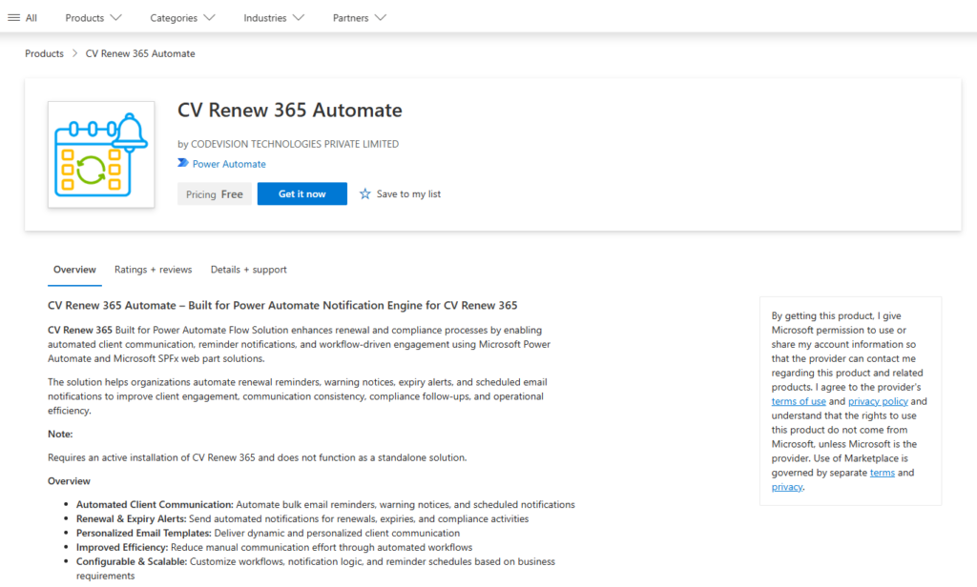
Task: Click the Built for Power Automate heading
Action: (x=282, y=306)
